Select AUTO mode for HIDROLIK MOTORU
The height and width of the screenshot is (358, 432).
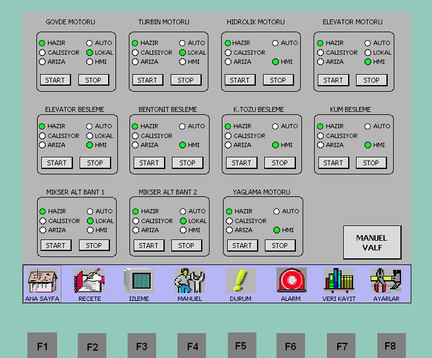coord(275,43)
